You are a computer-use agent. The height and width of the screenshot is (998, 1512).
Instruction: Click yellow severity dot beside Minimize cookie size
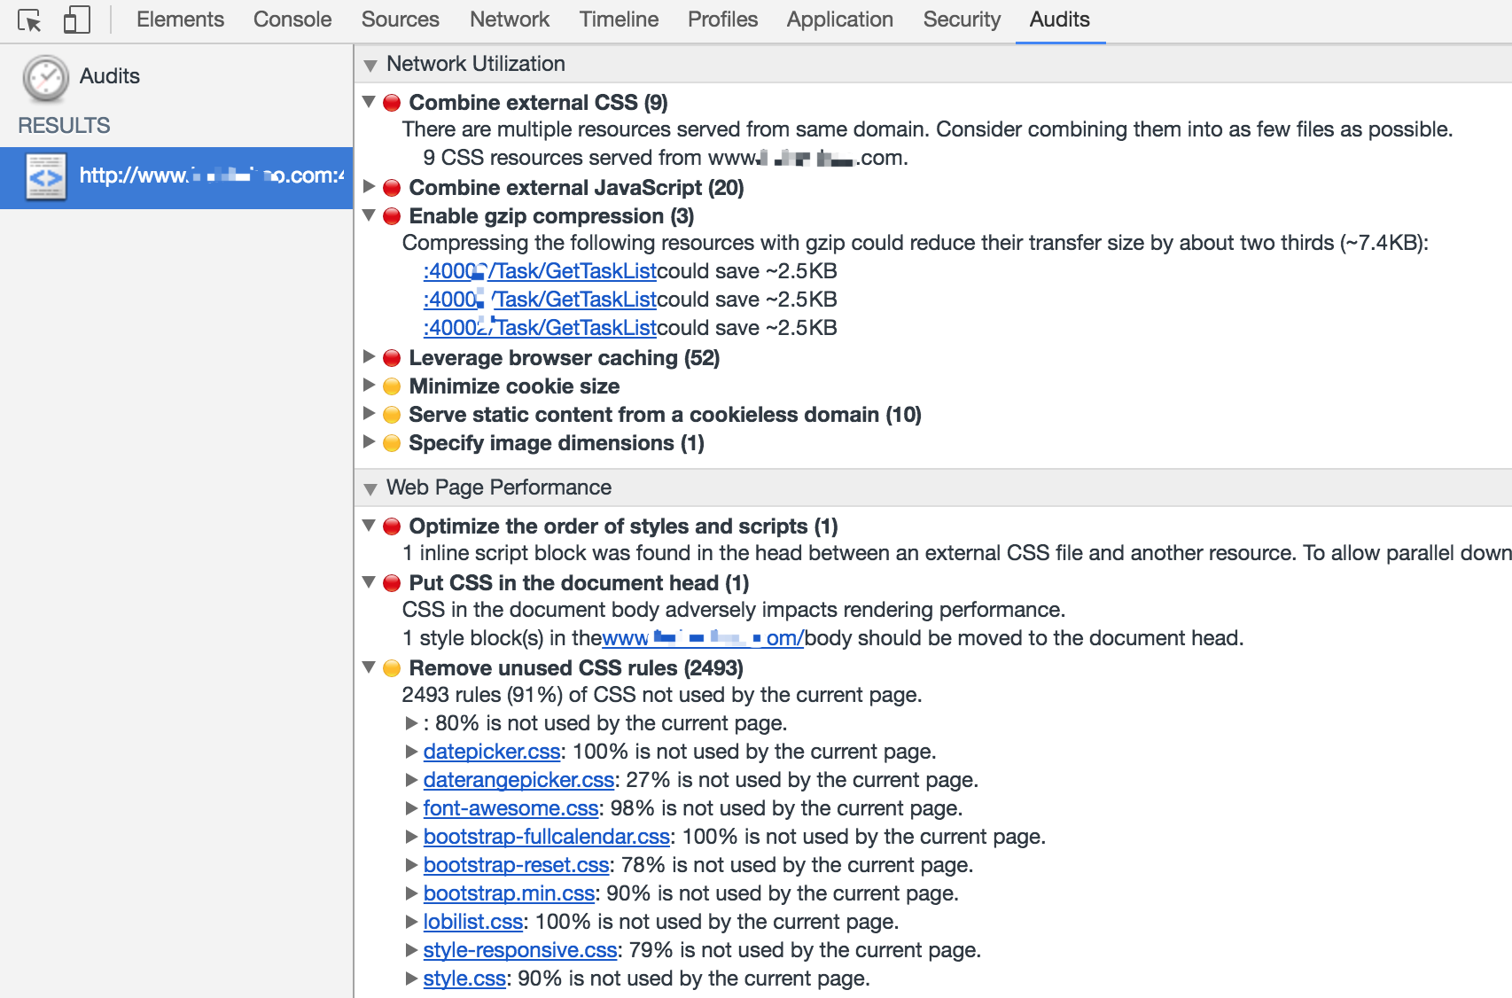click(392, 386)
